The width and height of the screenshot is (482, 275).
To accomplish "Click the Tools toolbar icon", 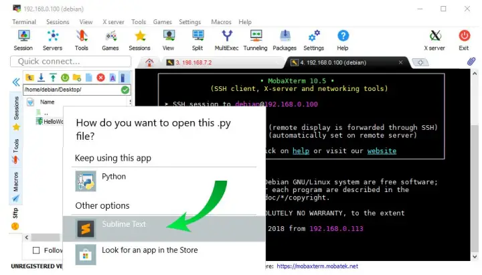I will coord(82,40).
